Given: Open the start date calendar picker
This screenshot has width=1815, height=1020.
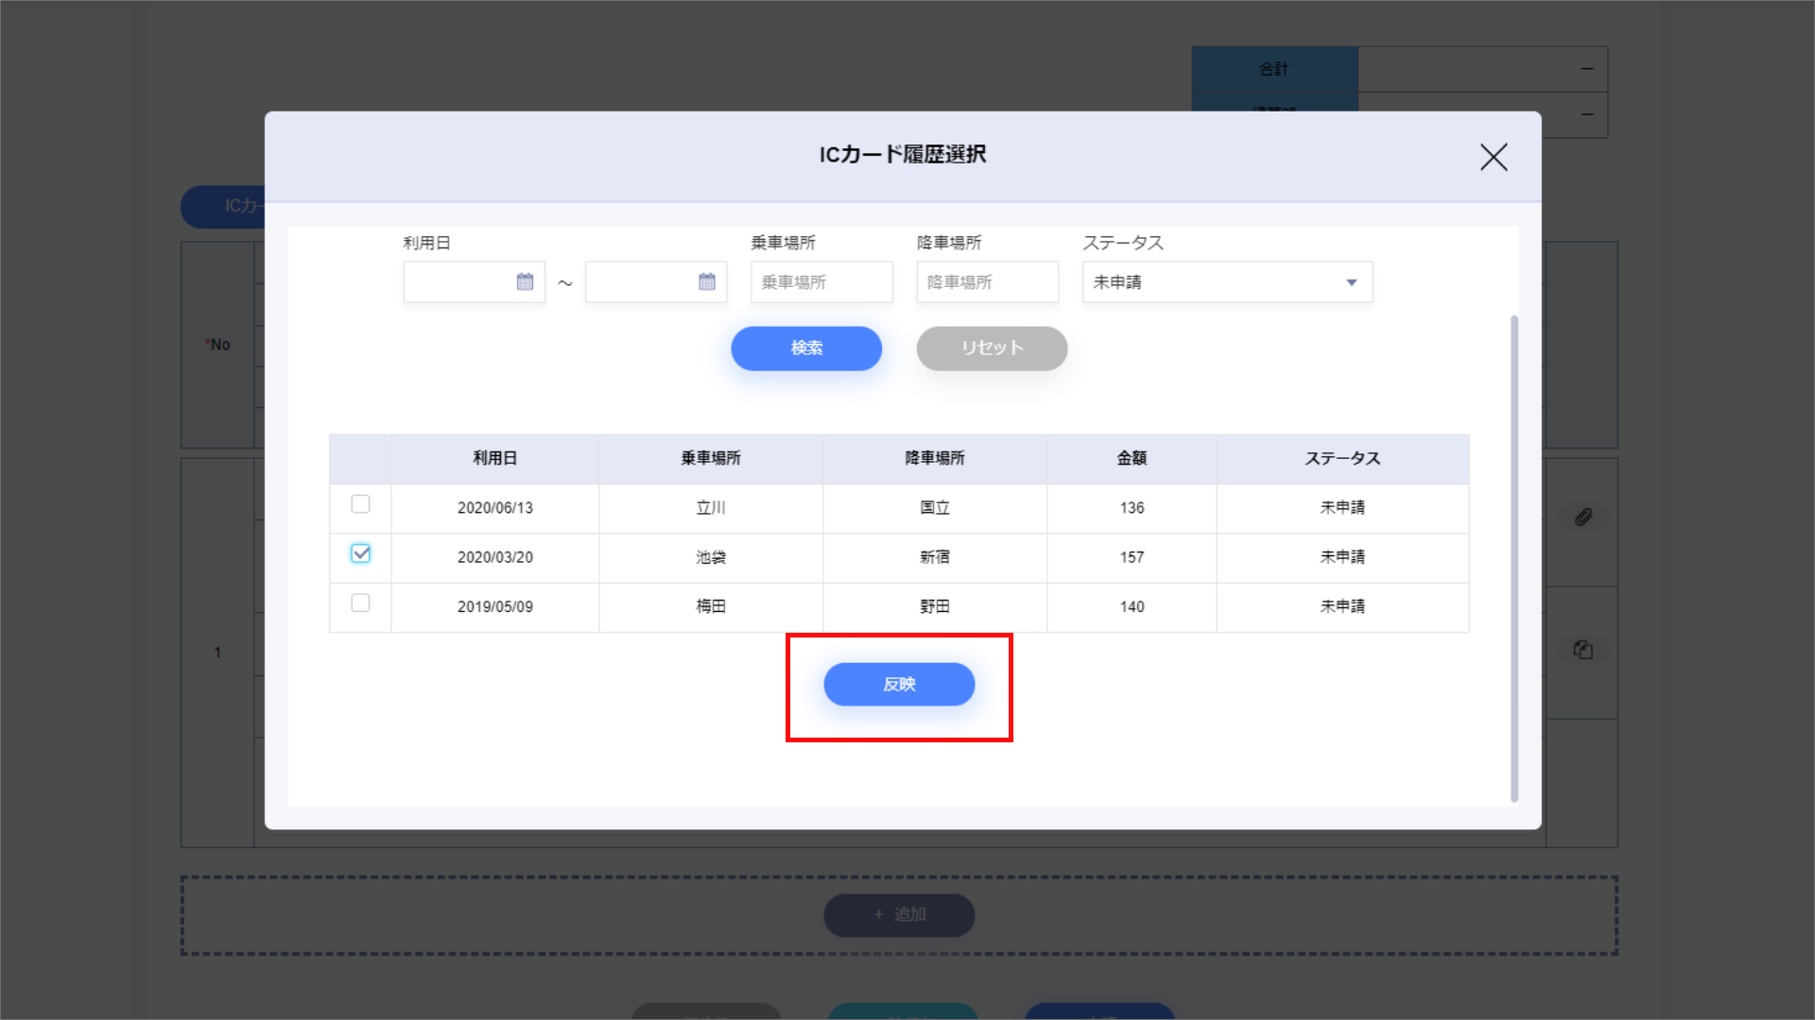Looking at the screenshot, I should [525, 281].
